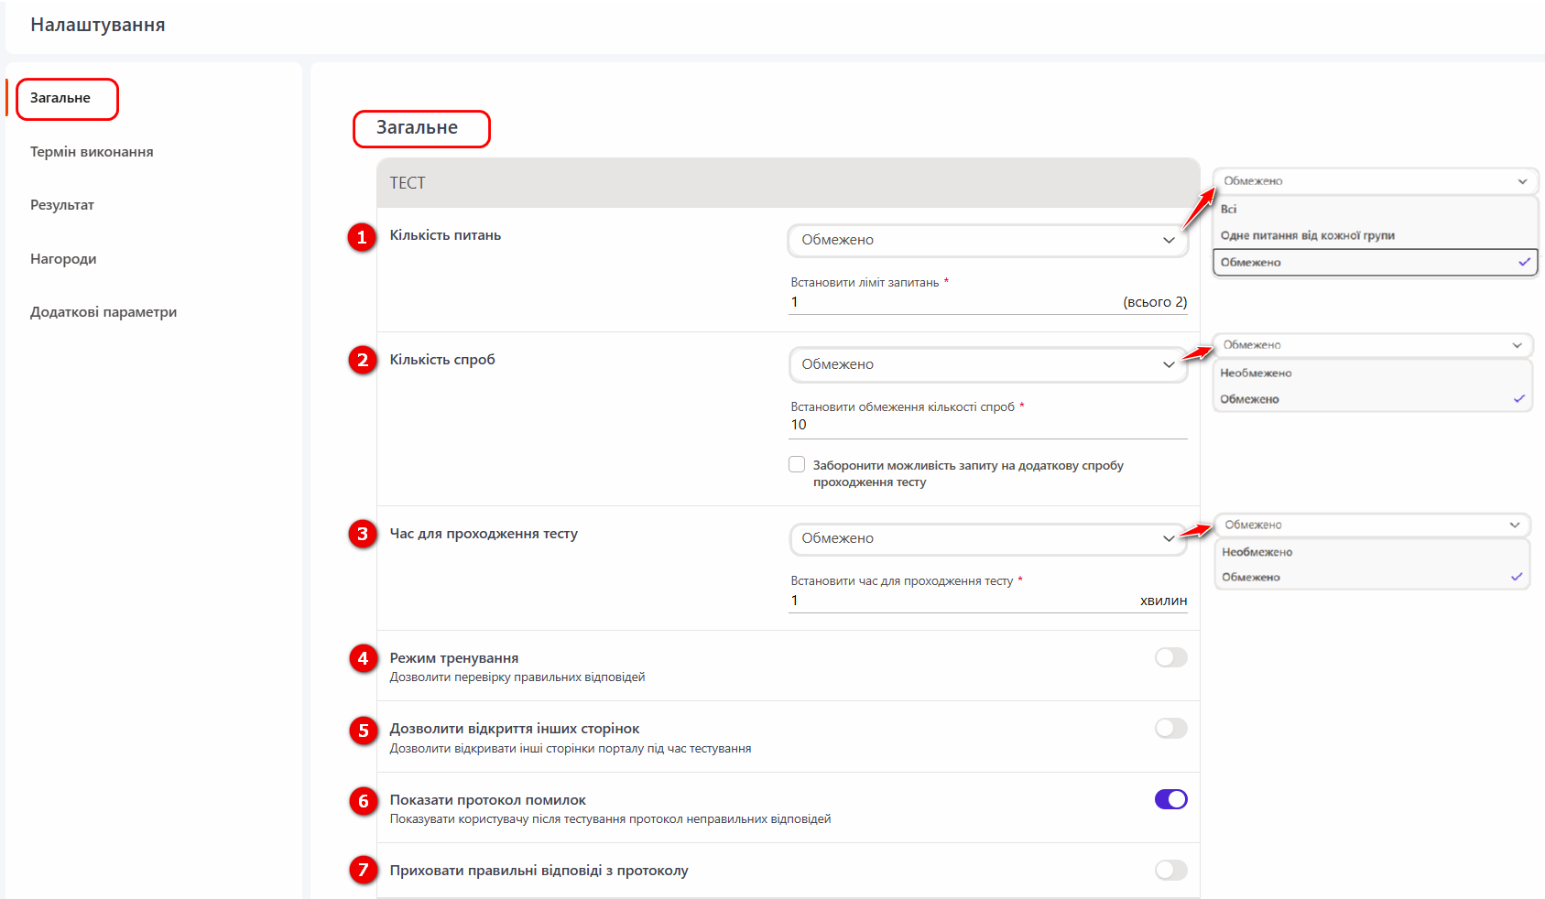The image size is (1545, 899).
Task: Click red number 2 marker badge
Action: 363,360
